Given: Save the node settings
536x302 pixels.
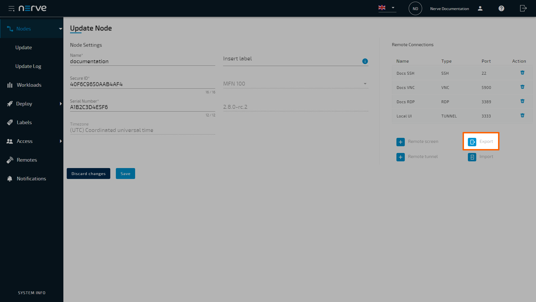Looking at the screenshot, I should click(125, 173).
